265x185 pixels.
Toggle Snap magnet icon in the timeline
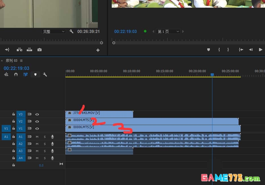coord(16,74)
